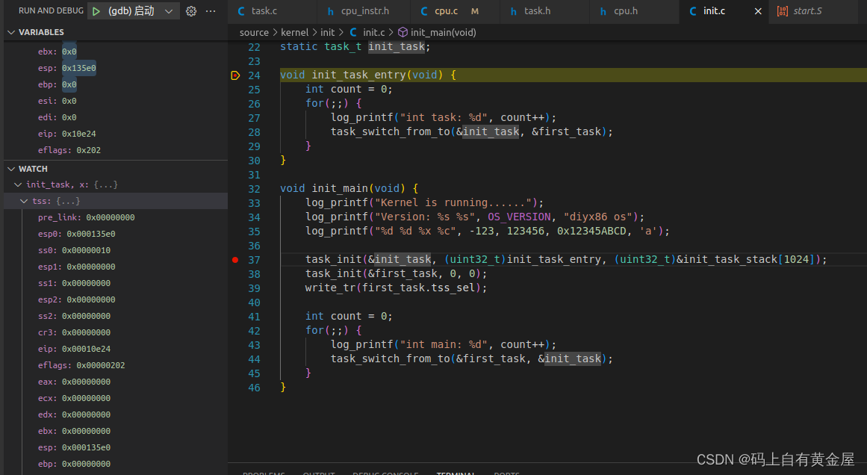Switch to the start.S editor tab
This screenshot has width=867, height=475.
807,11
